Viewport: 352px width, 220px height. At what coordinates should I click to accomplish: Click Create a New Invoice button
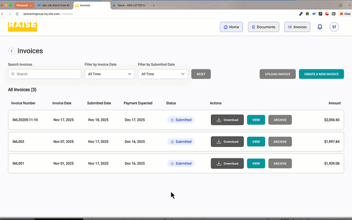coord(321,74)
